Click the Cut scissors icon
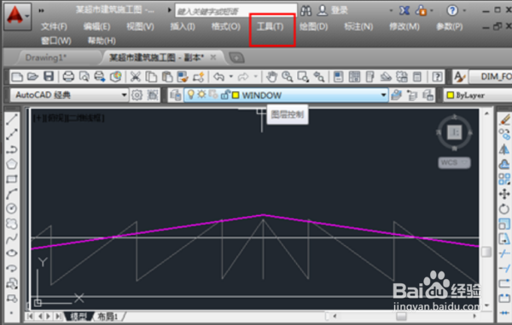The image size is (512, 325). coord(135,77)
